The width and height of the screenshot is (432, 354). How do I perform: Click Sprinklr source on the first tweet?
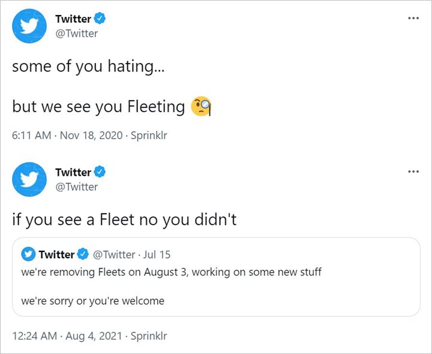(150, 136)
